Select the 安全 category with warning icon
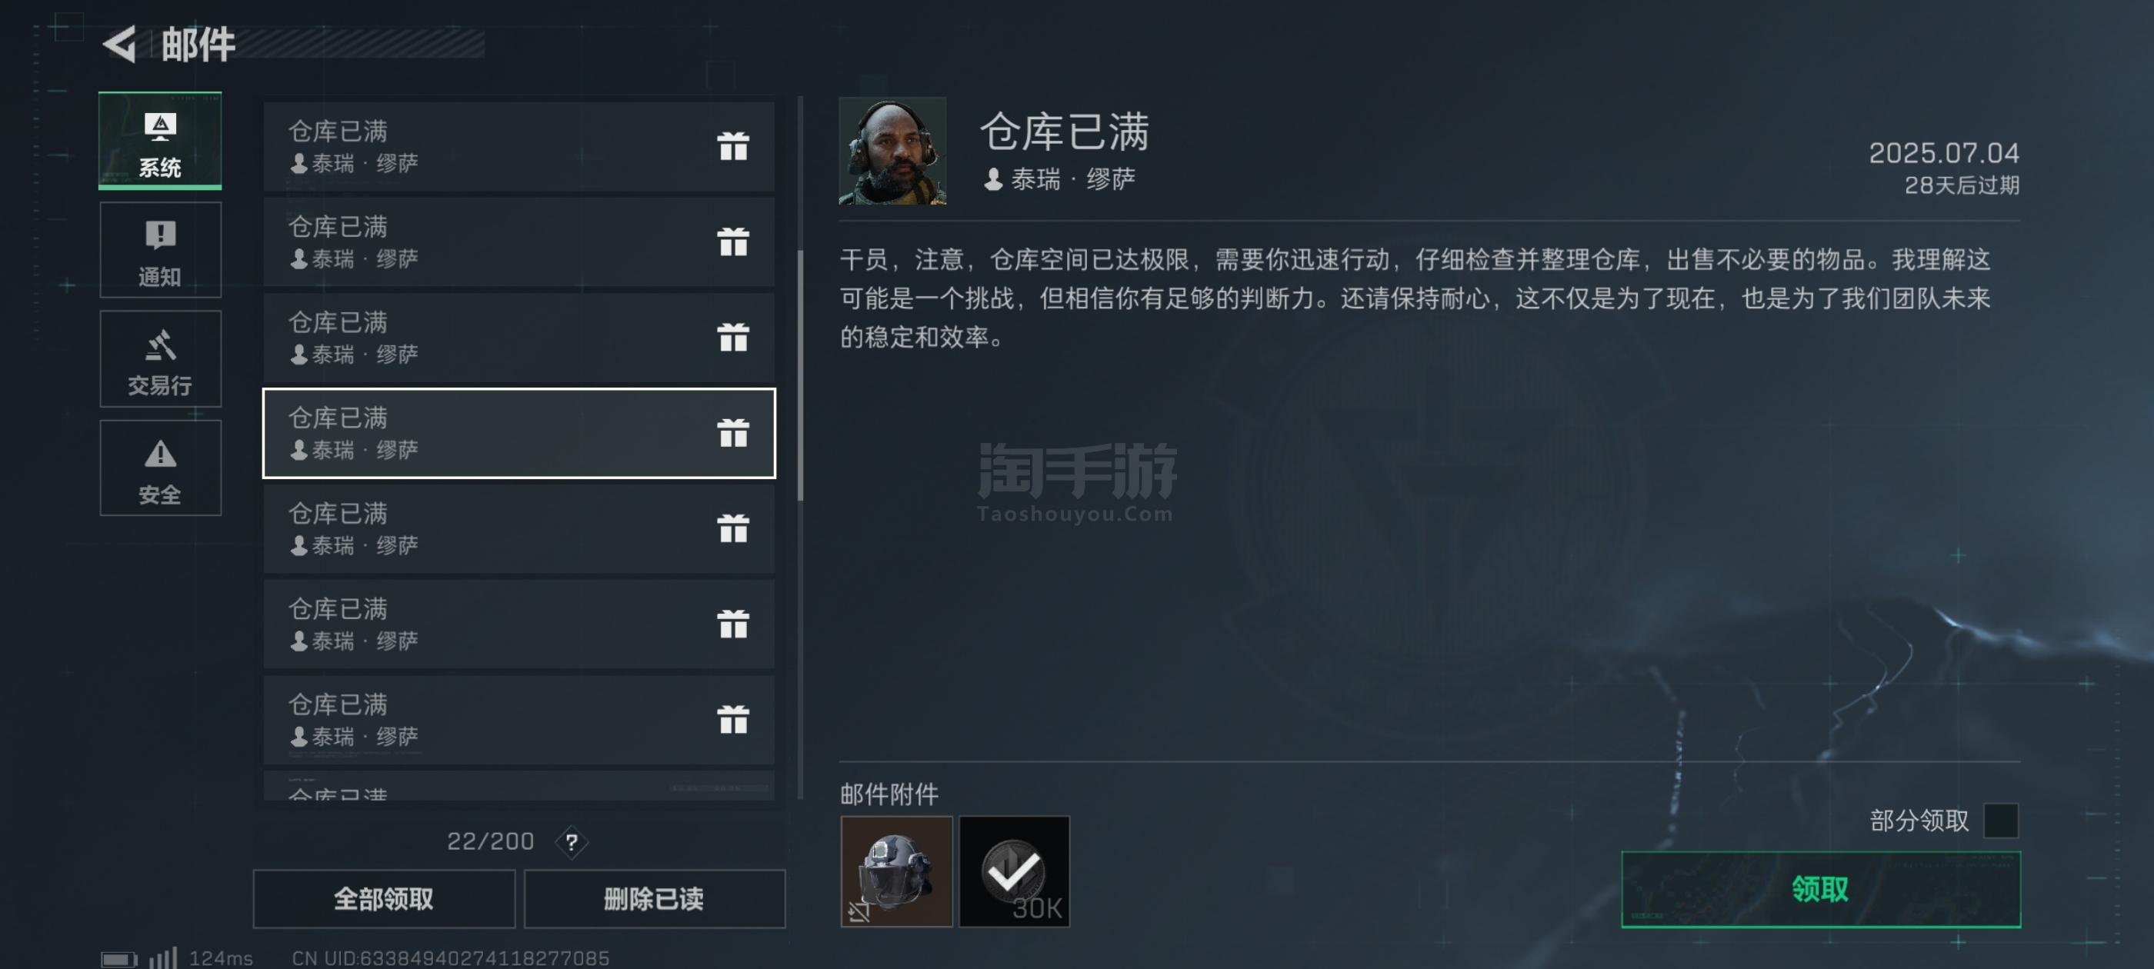2154x969 pixels. click(160, 468)
